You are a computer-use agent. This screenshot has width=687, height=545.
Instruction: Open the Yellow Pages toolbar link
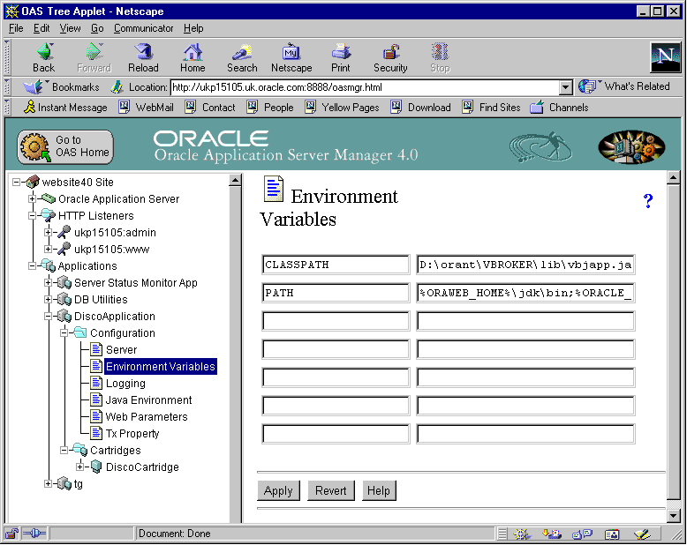pos(343,108)
